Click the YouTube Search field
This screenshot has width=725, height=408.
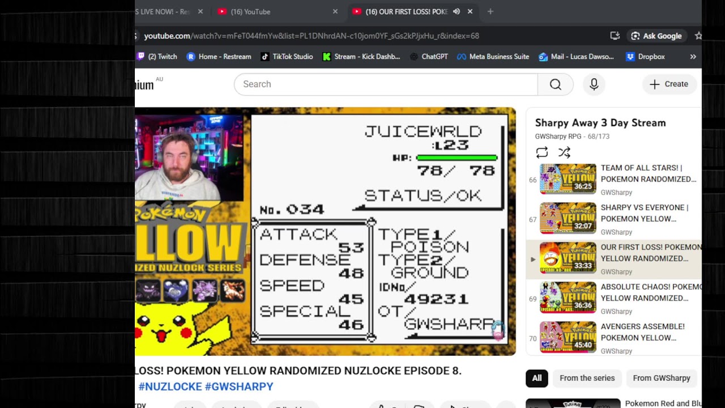click(386, 84)
